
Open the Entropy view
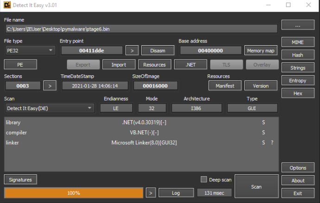coord(298,80)
